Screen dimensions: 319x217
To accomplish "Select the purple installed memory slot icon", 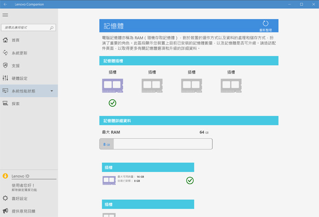I will pyautogui.click(x=113, y=85).
